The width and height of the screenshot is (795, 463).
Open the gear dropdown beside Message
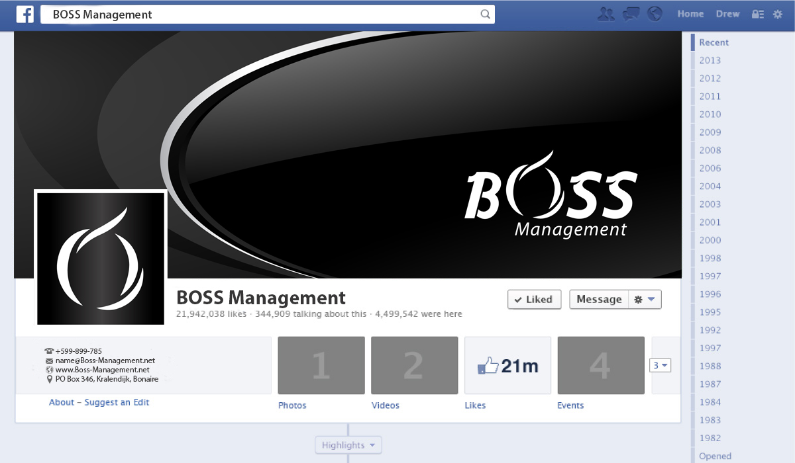pos(644,300)
